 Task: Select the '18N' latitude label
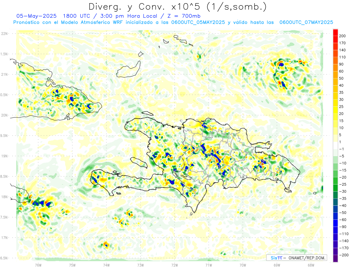click(5, 197)
